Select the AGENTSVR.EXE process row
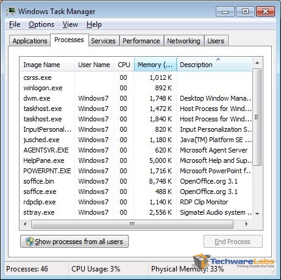Viewport: 281px width, 280px height. (136, 150)
